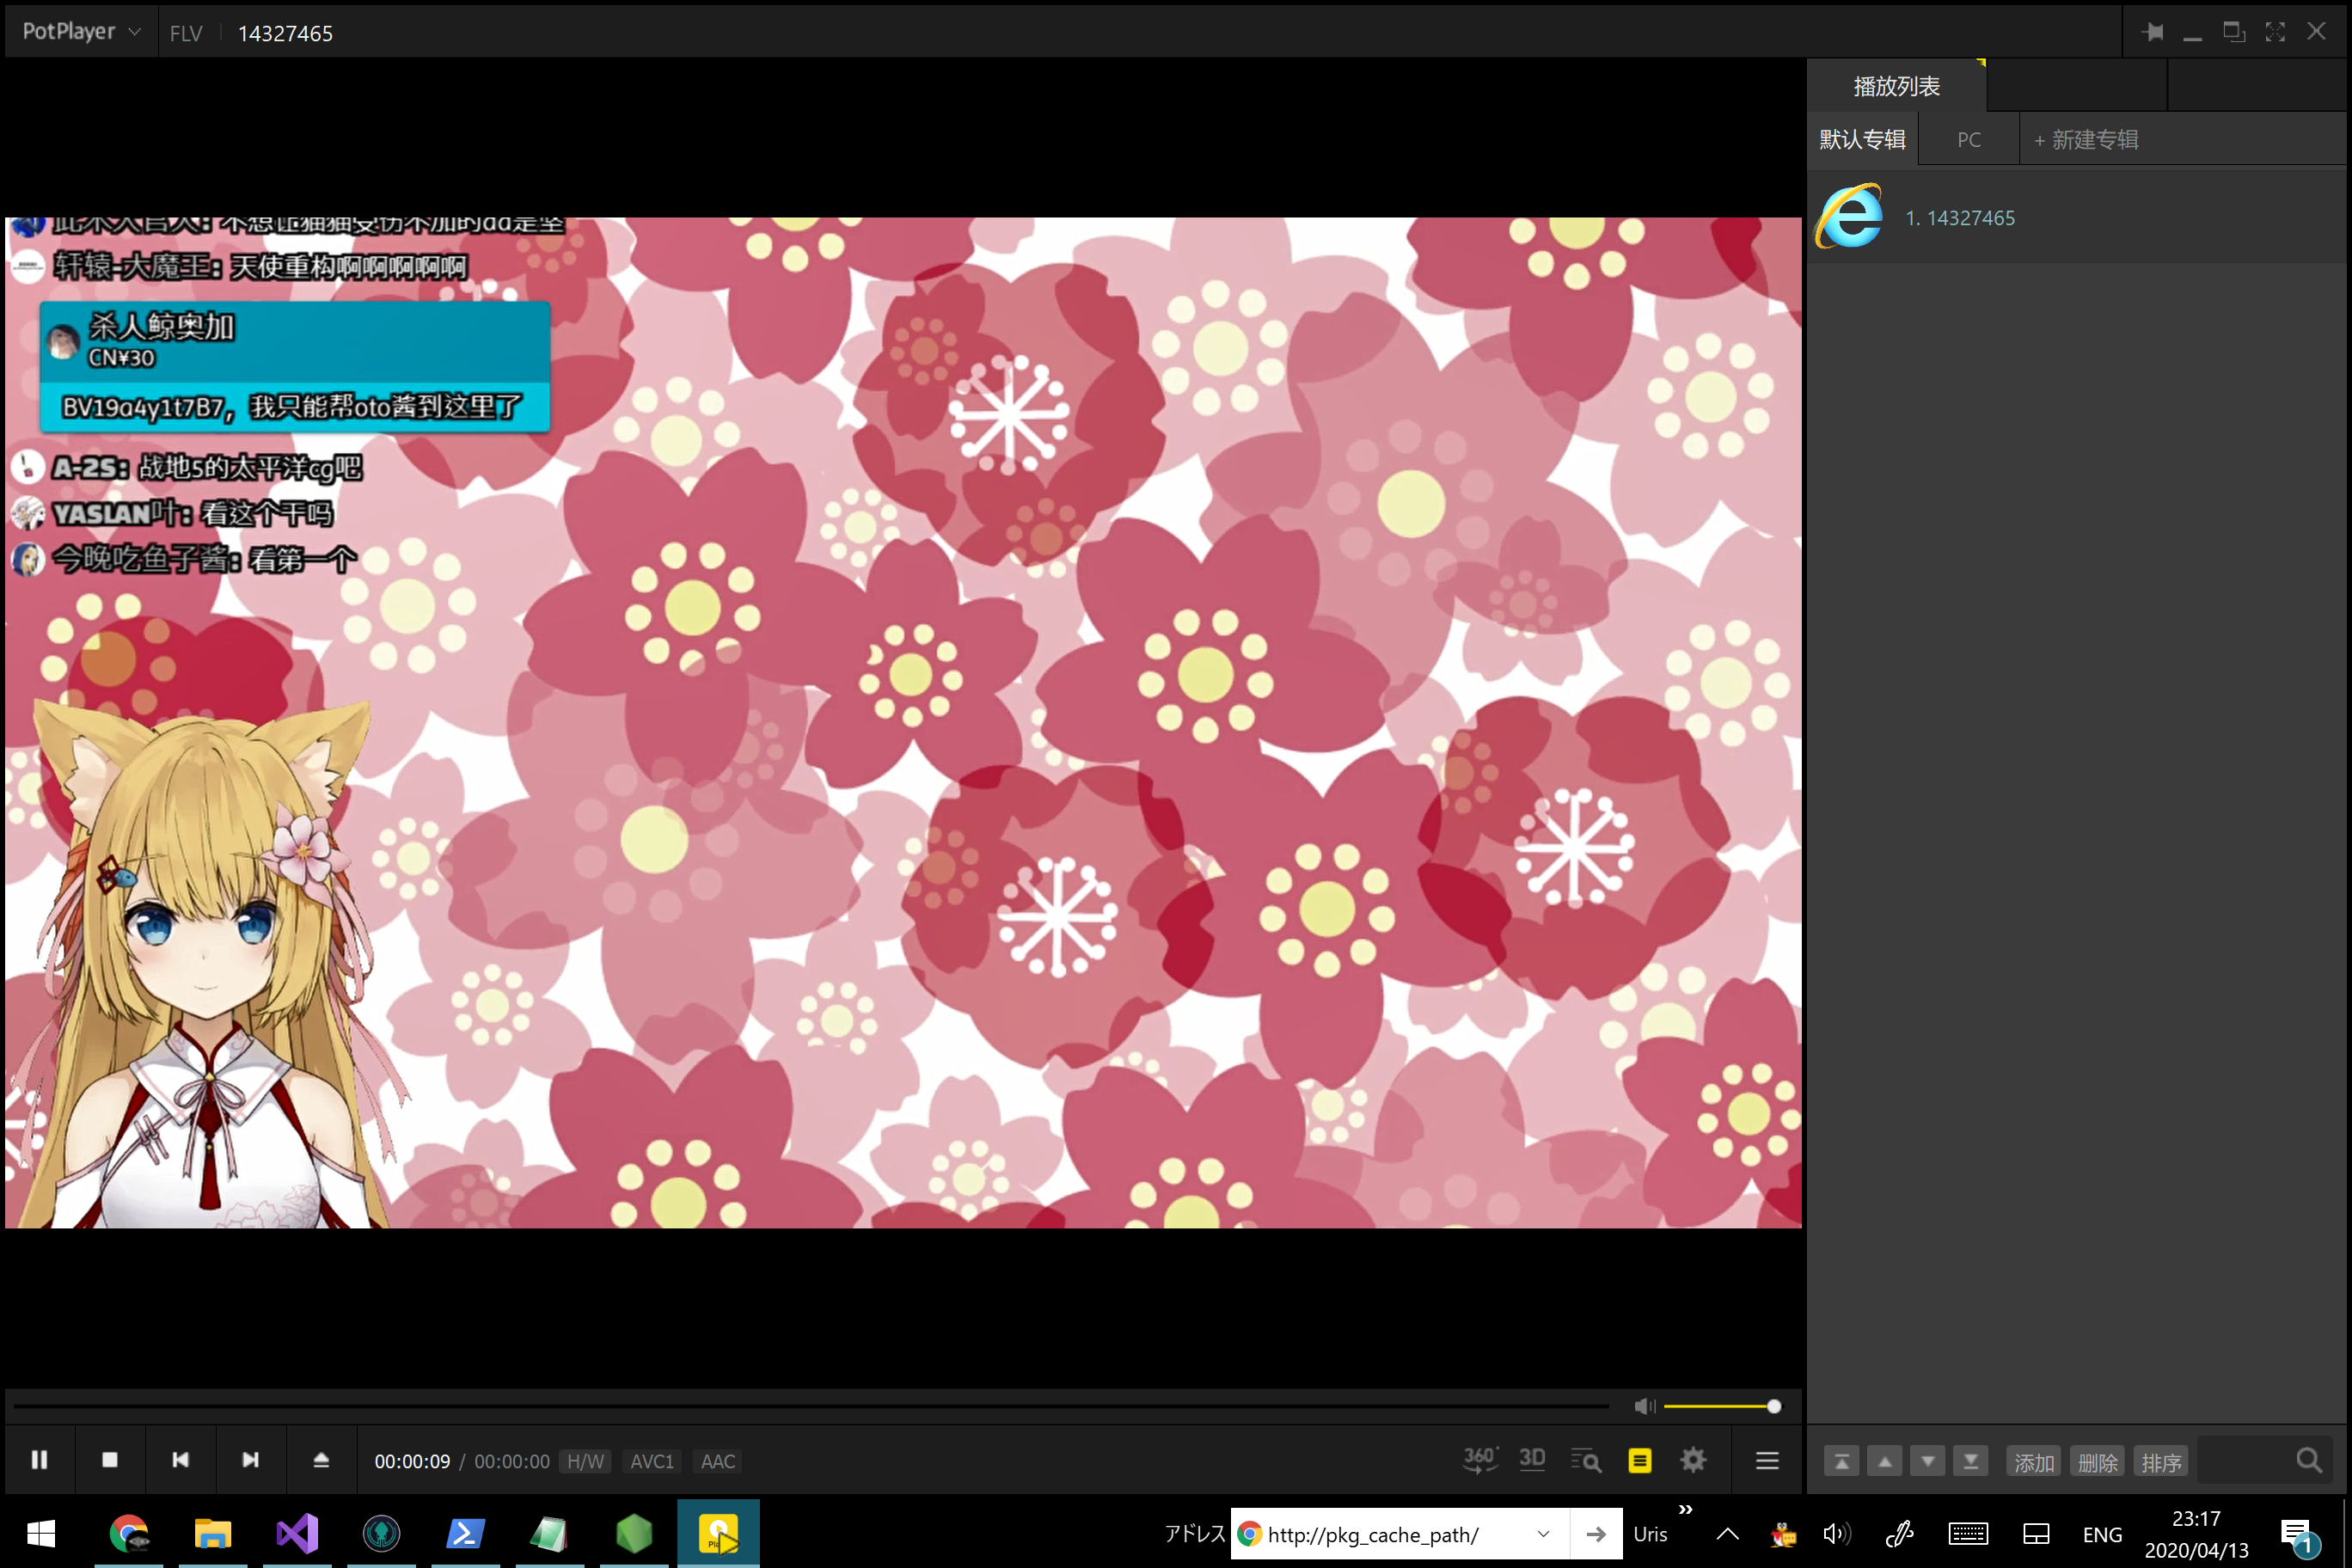This screenshot has width=2352, height=1568.
Task: Switch to the 播放列表 tab
Action: (1896, 87)
